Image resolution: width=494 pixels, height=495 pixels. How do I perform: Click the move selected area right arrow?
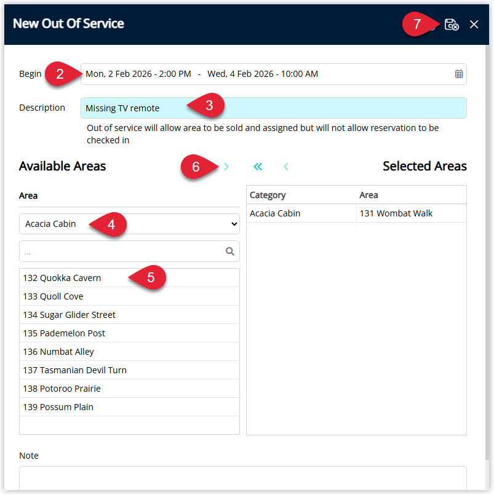point(226,167)
